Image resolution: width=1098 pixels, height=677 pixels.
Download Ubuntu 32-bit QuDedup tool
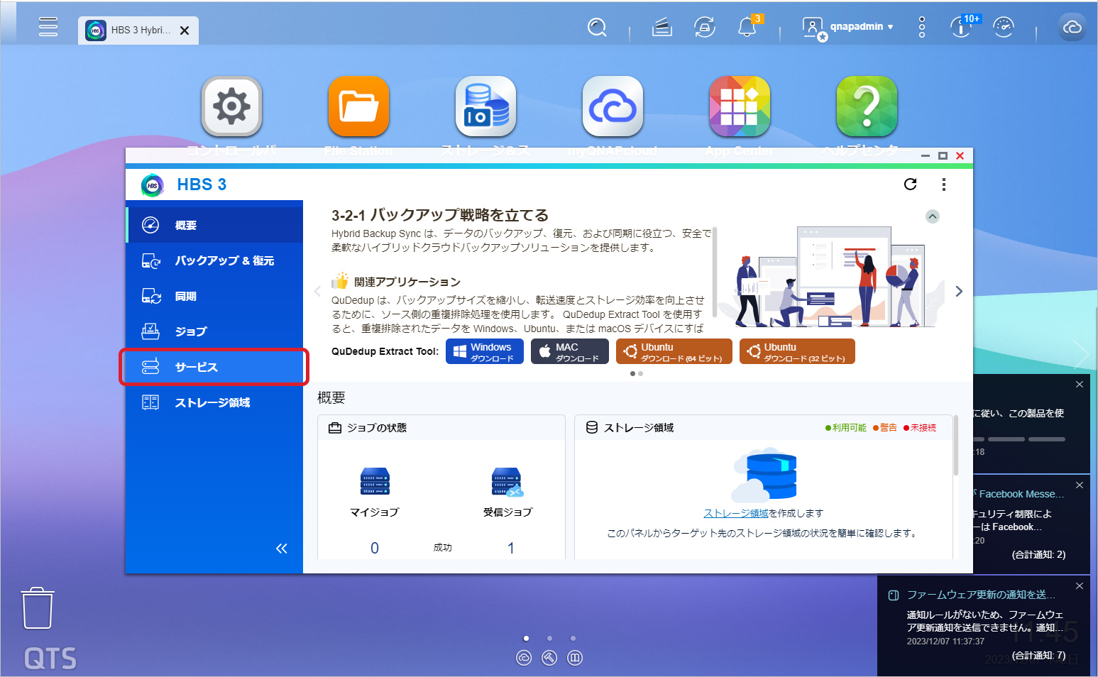(797, 351)
